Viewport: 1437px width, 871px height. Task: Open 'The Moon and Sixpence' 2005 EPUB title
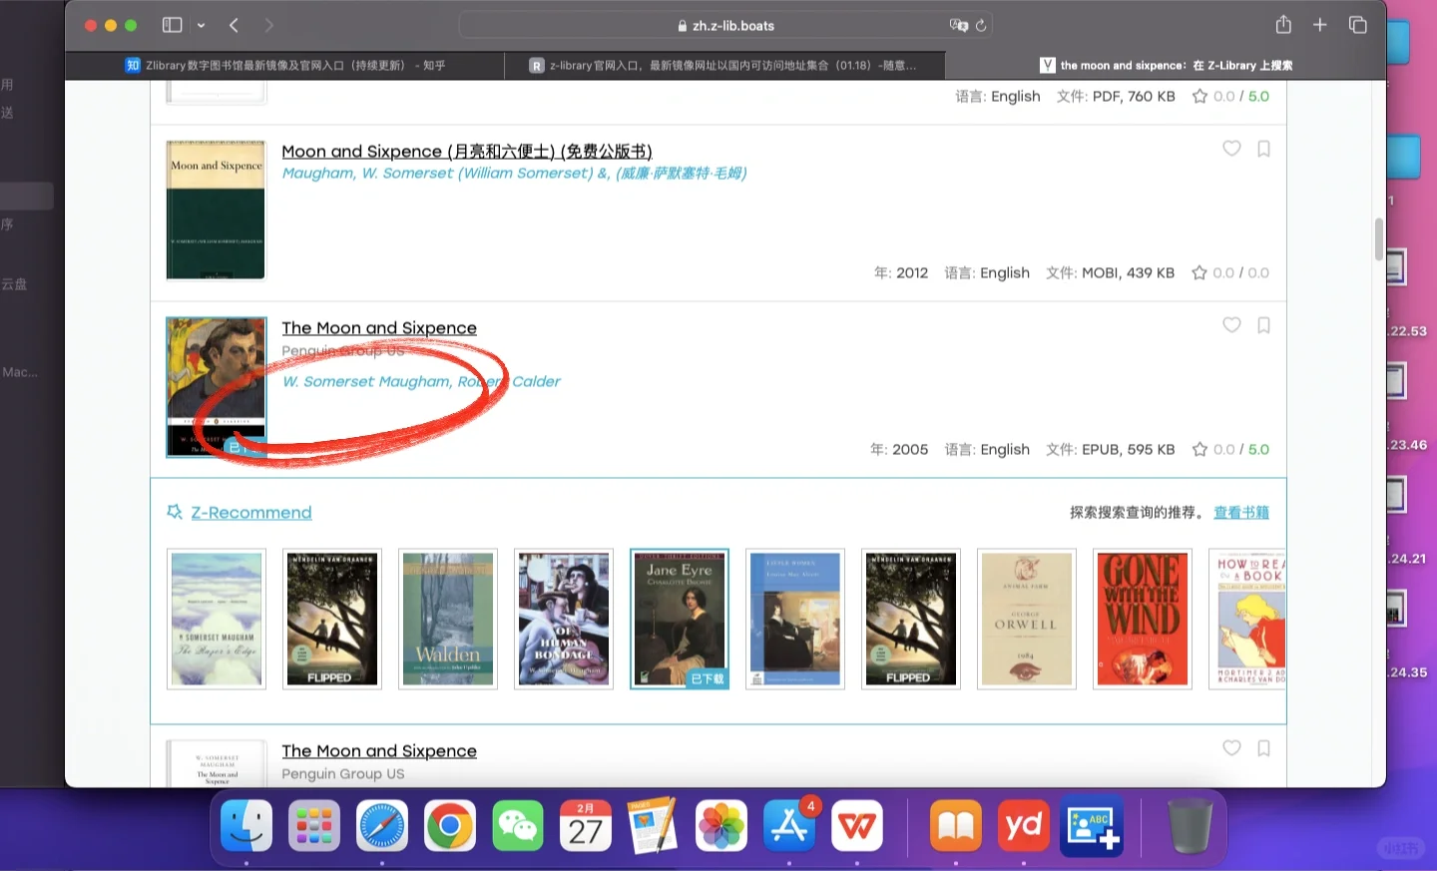click(x=379, y=327)
